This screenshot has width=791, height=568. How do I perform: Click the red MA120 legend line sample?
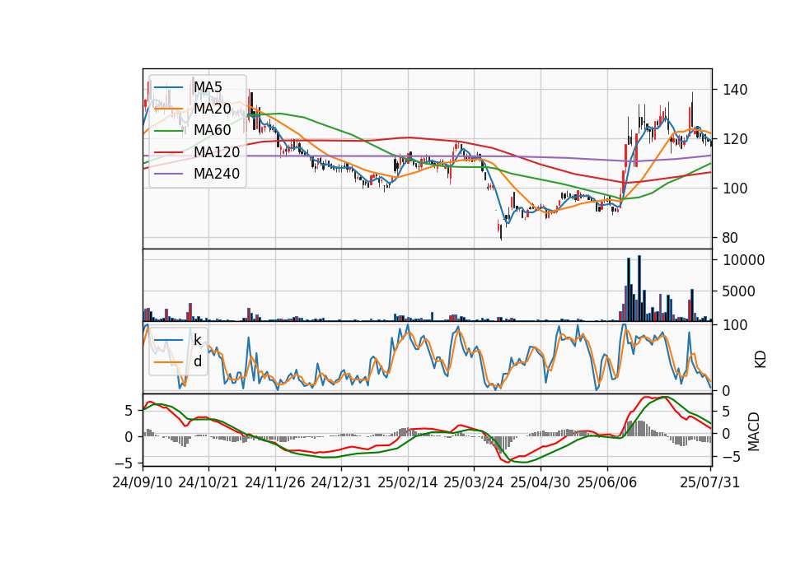coord(168,152)
